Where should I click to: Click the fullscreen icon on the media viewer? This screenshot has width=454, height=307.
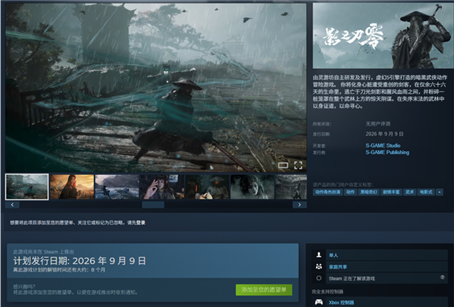coord(298,165)
